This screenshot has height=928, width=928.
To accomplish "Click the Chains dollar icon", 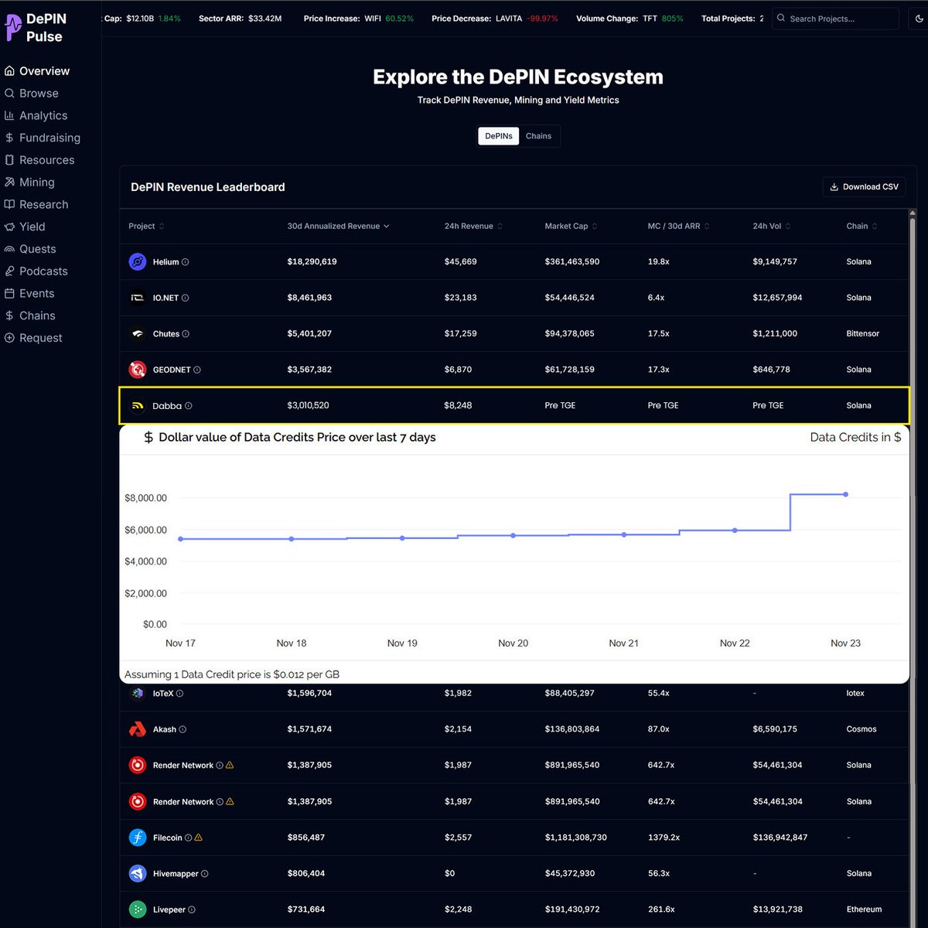I will (x=9, y=316).
